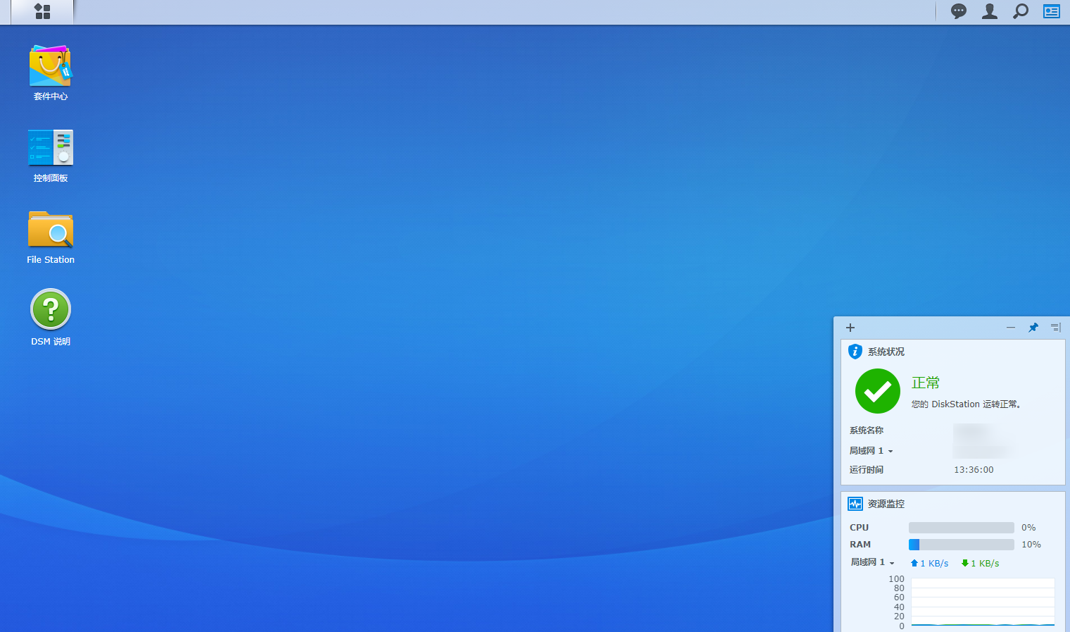Click the CPU 0% value
The width and height of the screenshot is (1070, 632).
[1028, 528]
